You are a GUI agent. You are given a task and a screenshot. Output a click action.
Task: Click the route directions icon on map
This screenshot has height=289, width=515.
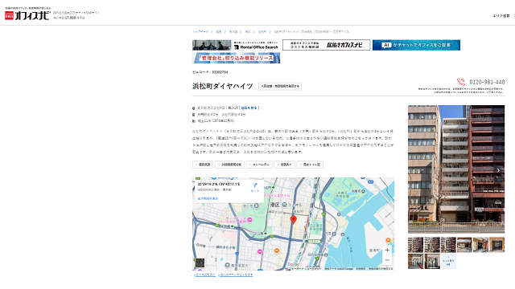(255, 187)
